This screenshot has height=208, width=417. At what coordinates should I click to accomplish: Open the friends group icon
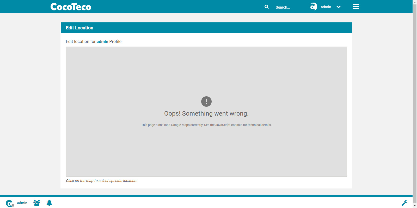pos(37,203)
